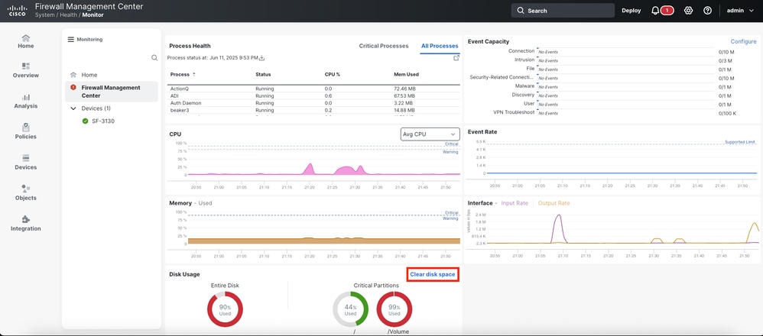Click the Health breadcrumb link
763x336 pixels.
(x=67, y=15)
